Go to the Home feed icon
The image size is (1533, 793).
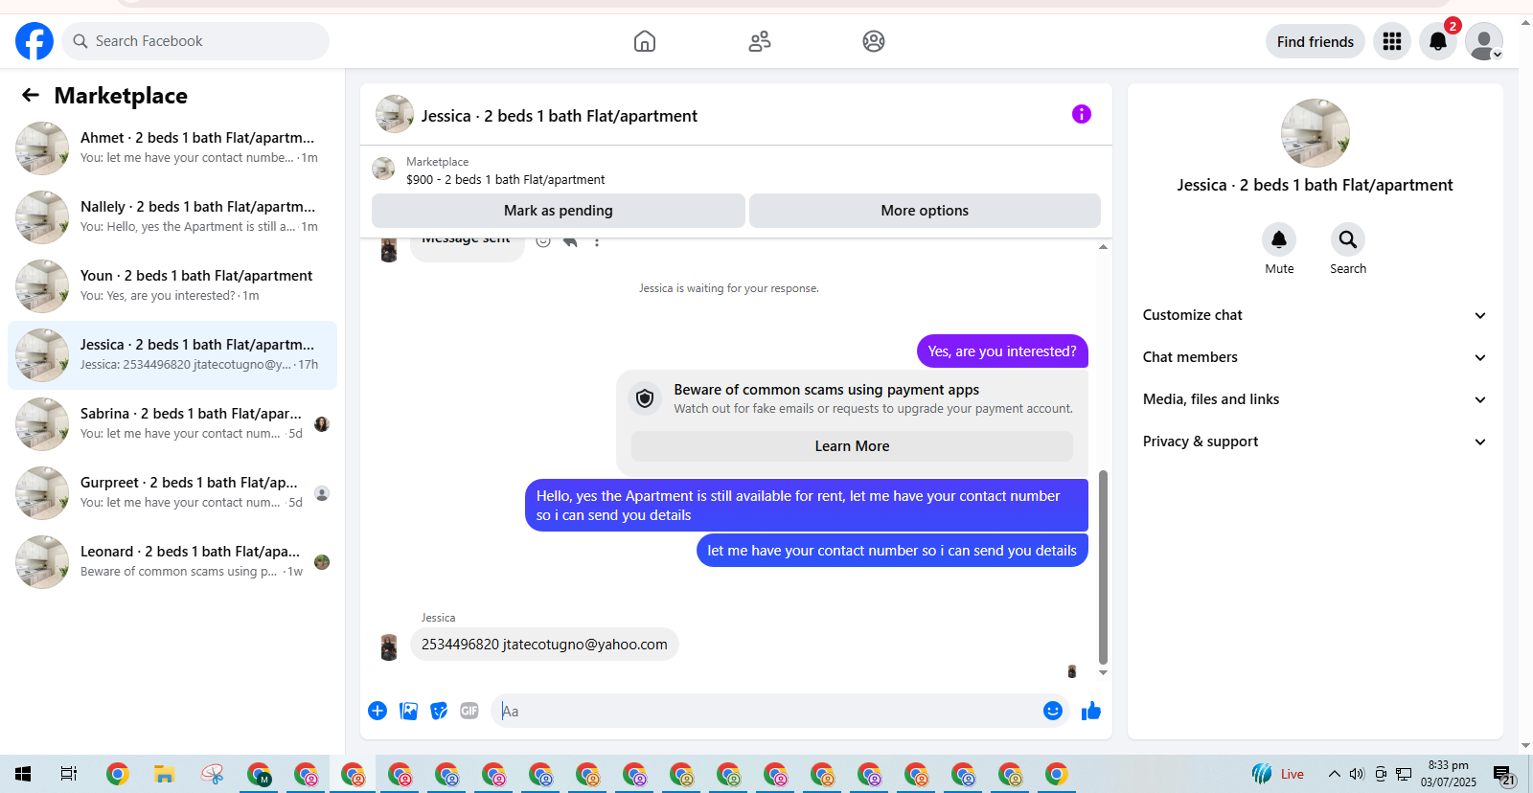[x=645, y=41]
